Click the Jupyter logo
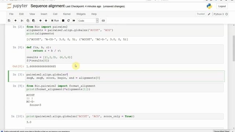The image size is (235, 132). point(17,6)
